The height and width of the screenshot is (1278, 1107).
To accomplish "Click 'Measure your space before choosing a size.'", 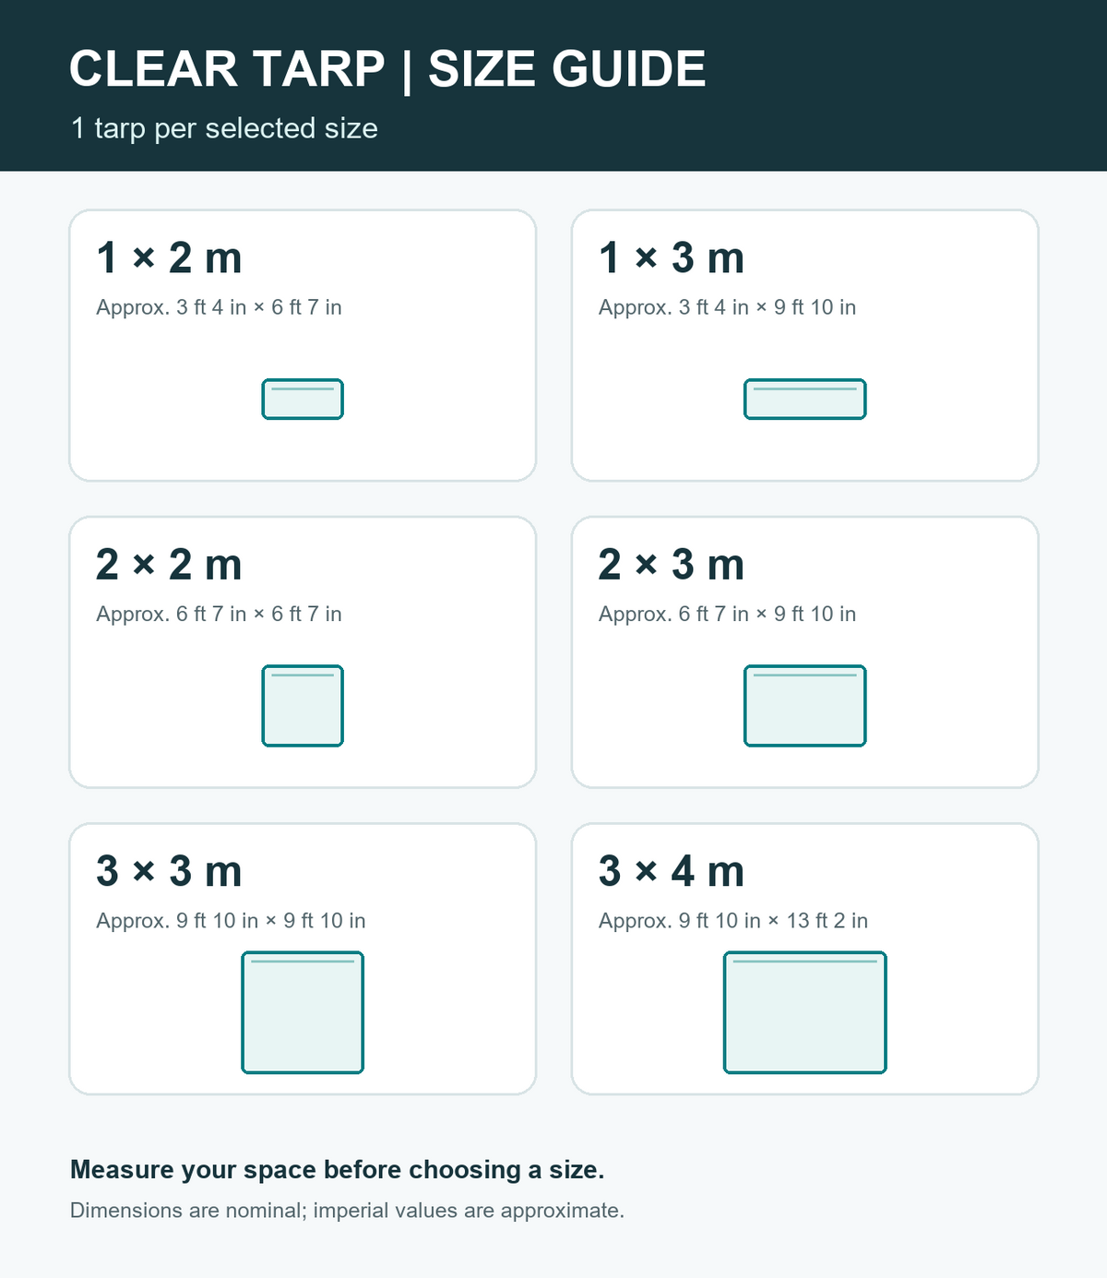I will (338, 1170).
